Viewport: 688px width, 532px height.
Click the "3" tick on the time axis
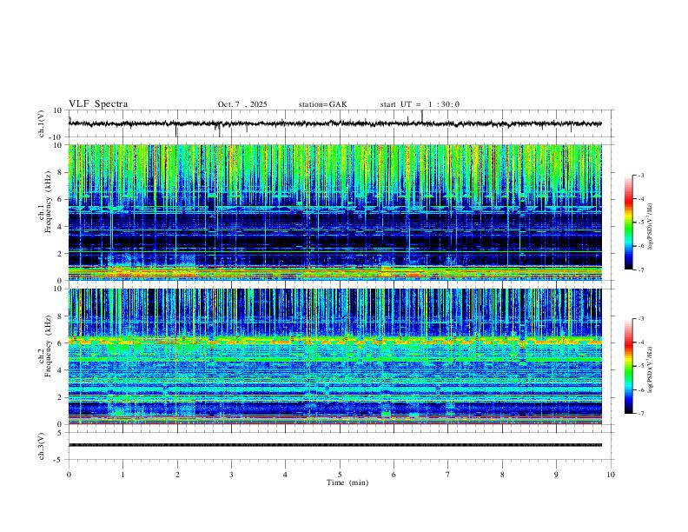pos(231,475)
